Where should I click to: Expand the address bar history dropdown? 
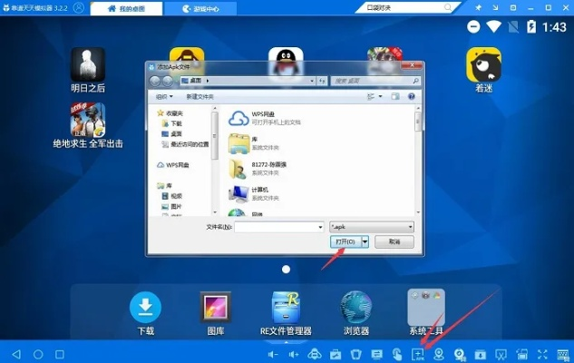tap(312, 81)
